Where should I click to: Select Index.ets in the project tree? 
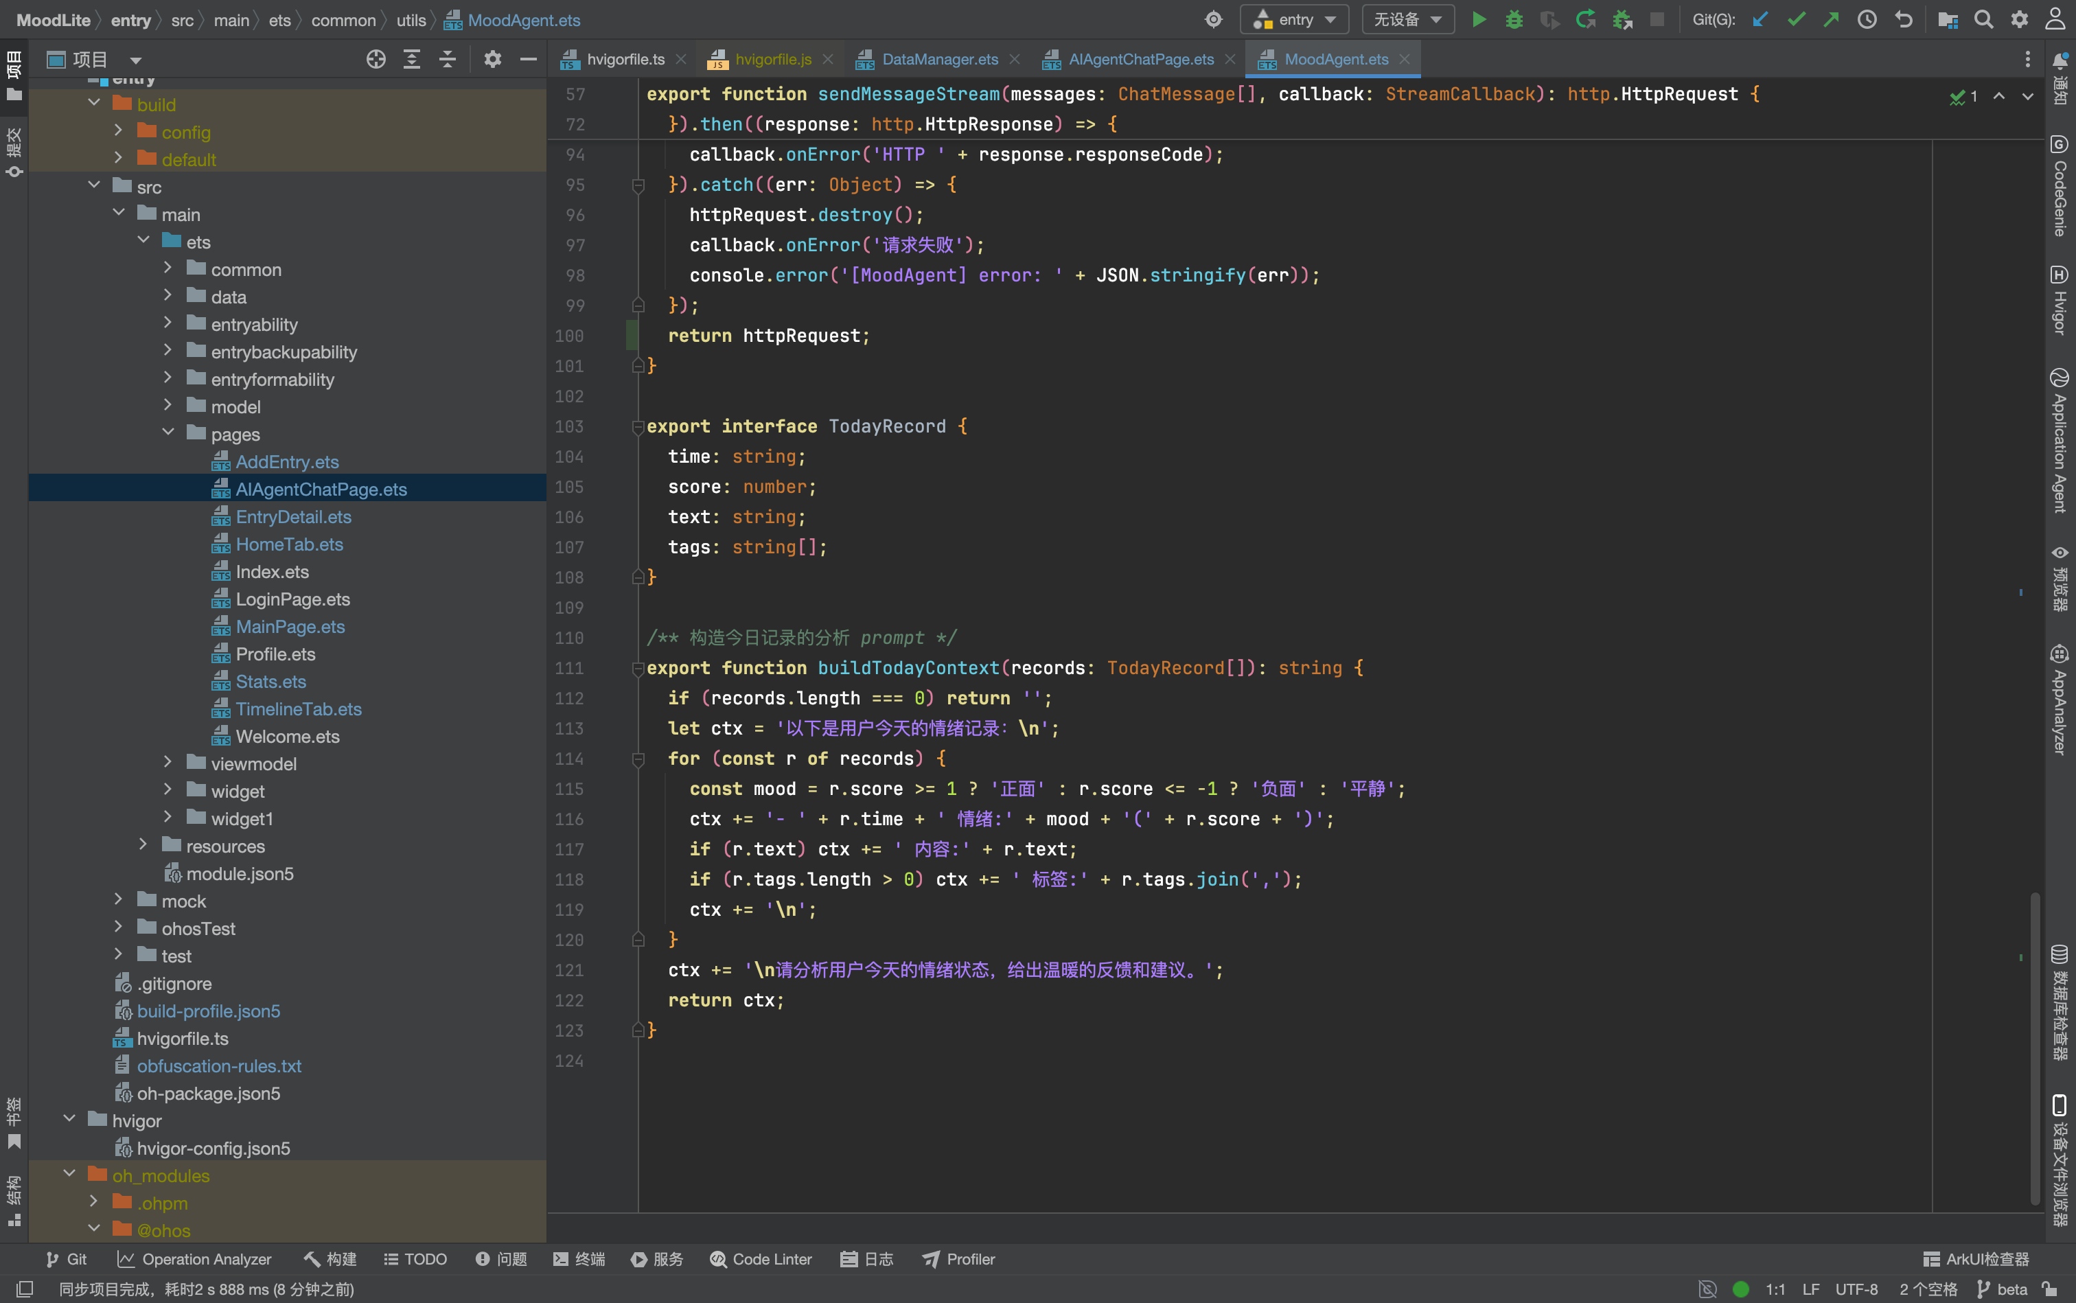pos(273,571)
